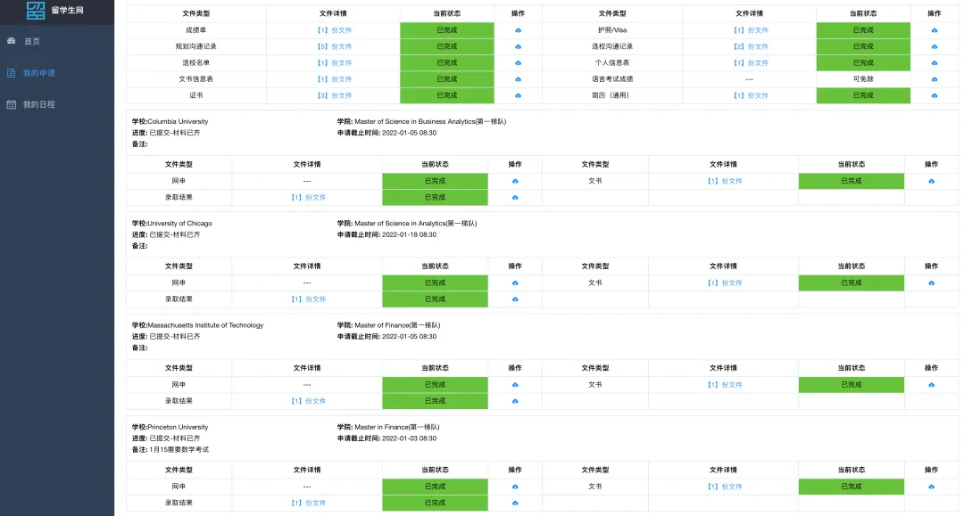Viewport: 964px width, 516px height.
Task: Click the 我的申请 document icon
Action: pos(11,73)
